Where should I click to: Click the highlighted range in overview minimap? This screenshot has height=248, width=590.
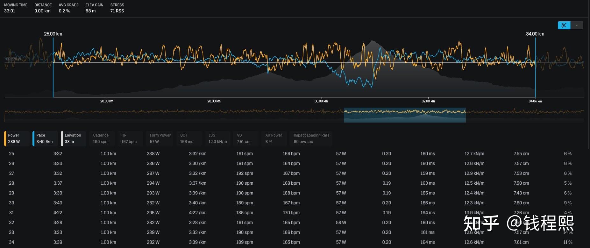pos(405,115)
